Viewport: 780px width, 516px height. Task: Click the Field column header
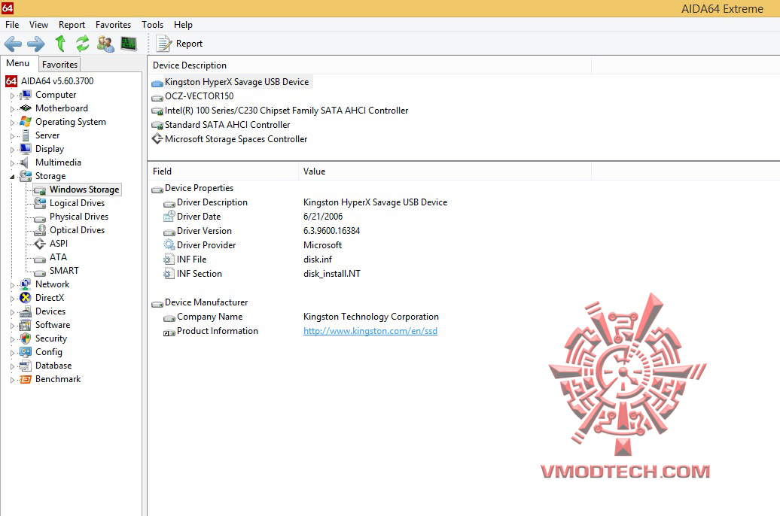click(224, 171)
